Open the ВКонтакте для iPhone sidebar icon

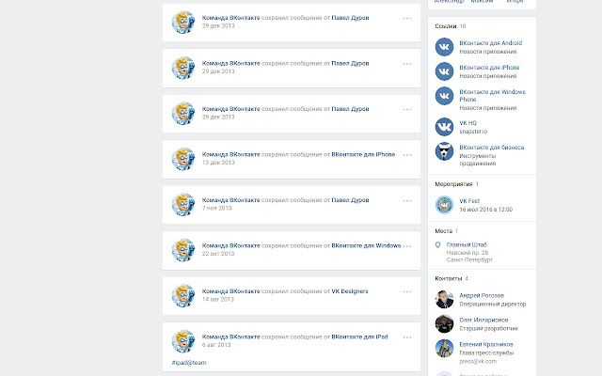point(444,71)
